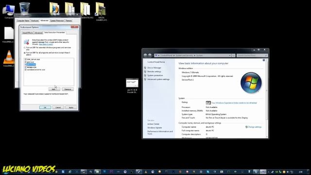This screenshot has width=311, height=175.
Task: Click the volume speaker icon in the system tray
Action: pos(288,172)
